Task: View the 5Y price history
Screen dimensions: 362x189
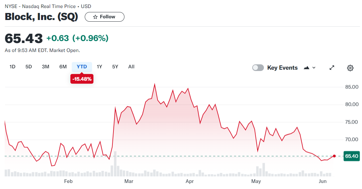Action: coord(115,67)
